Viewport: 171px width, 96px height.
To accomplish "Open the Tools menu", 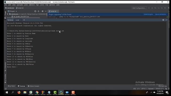I will pos(42,5).
